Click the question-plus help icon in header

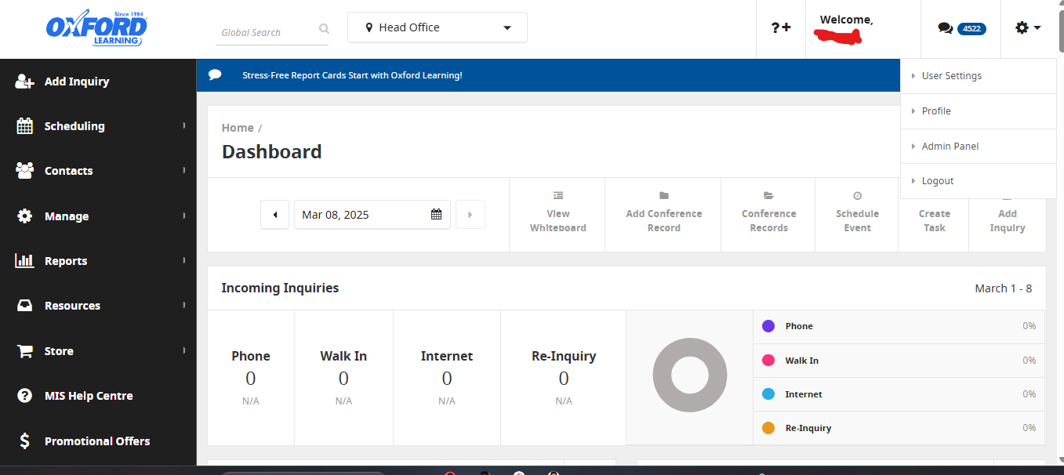[x=781, y=27]
